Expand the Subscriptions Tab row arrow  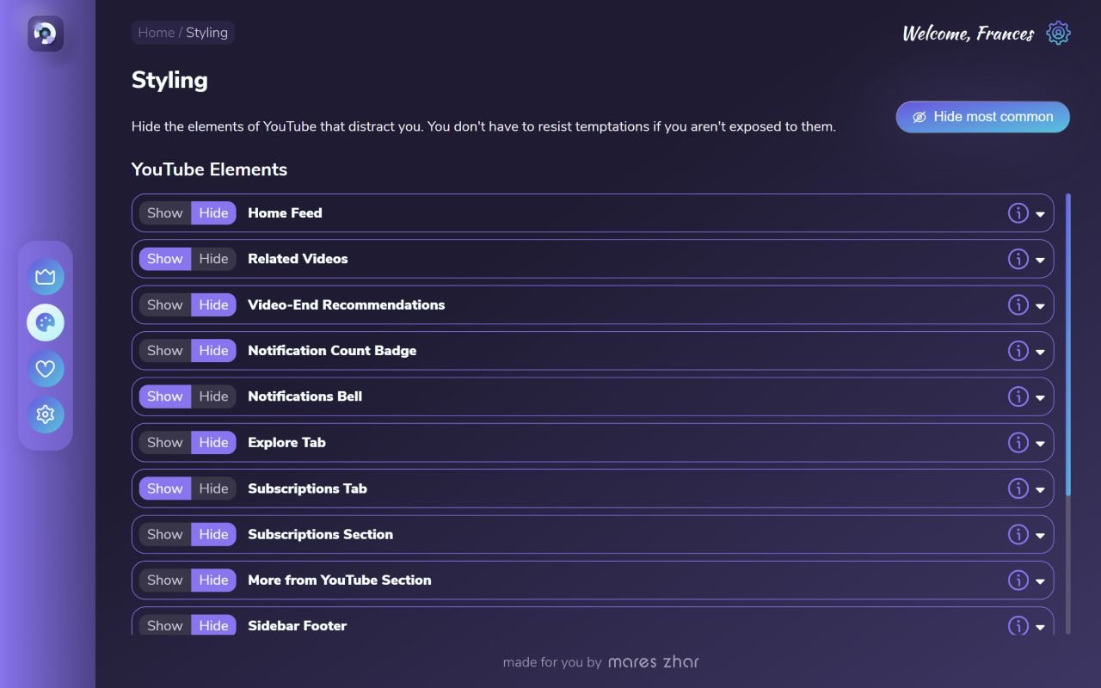click(x=1040, y=489)
